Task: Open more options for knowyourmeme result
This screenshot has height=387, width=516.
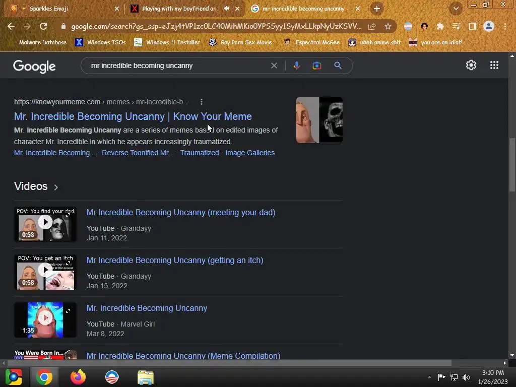Action: pyautogui.click(x=202, y=102)
